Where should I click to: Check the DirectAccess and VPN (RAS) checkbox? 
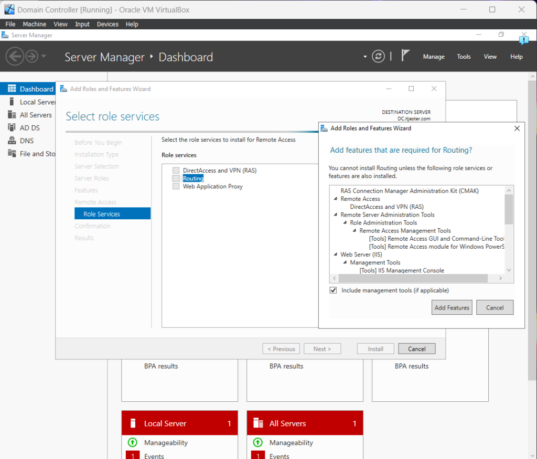point(176,170)
